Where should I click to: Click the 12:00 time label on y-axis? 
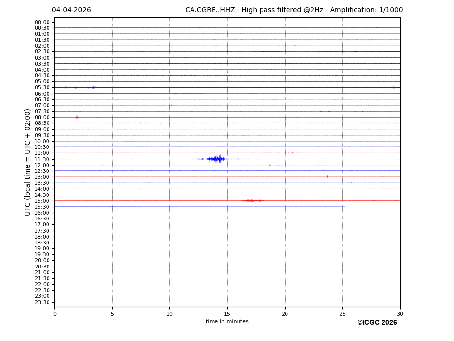point(42,165)
